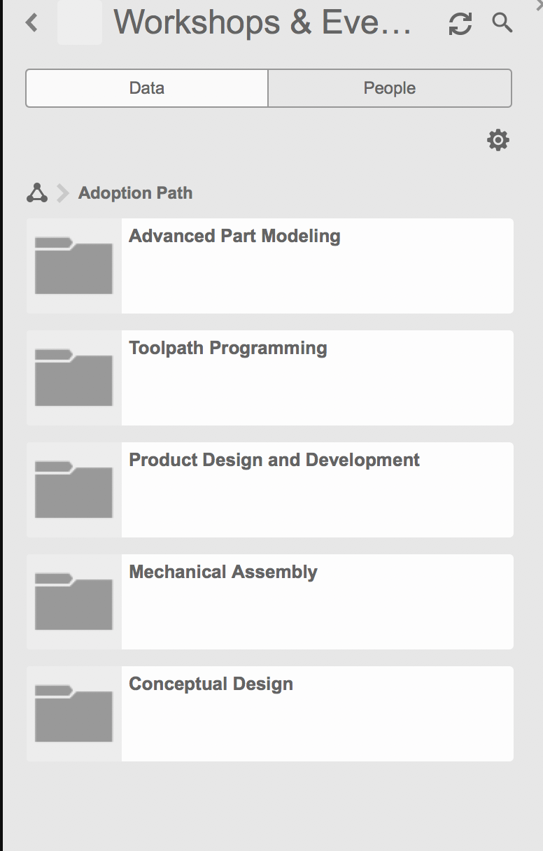Image resolution: width=543 pixels, height=851 pixels.
Task: Open the Adoption Path breadcrumb link
Action: [135, 192]
